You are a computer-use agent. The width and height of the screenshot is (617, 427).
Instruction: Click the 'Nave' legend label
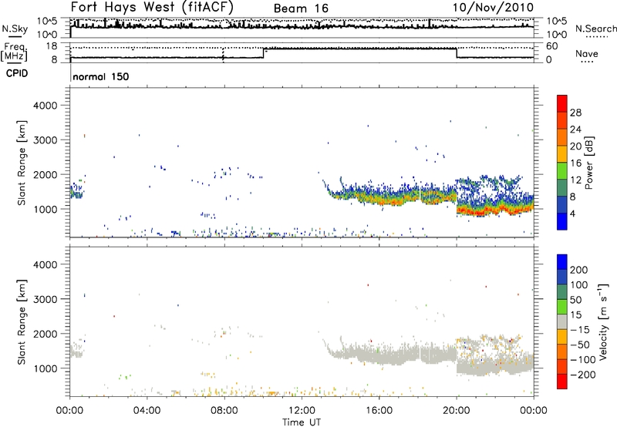(587, 53)
